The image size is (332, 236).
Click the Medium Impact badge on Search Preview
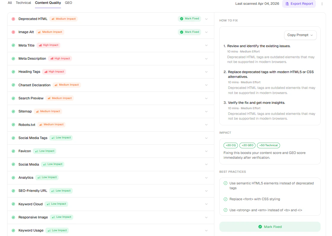point(59,98)
